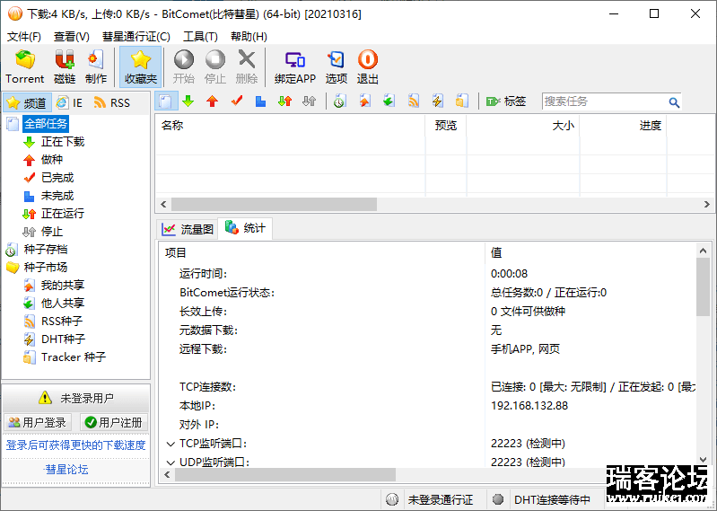Screen dimensions: 717x511
Task: Sort task list by 名称 column
Action: click(291, 126)
